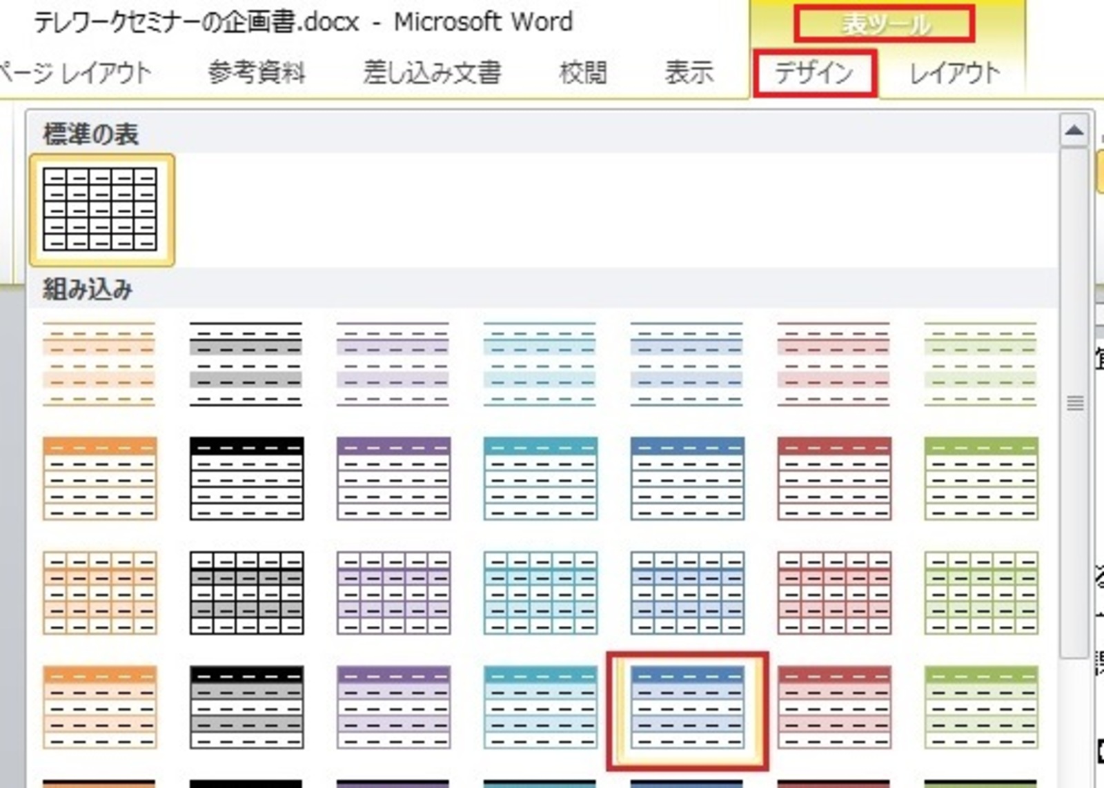
Task: Apply purple header light list style, second row
Action: pos(393,478)
